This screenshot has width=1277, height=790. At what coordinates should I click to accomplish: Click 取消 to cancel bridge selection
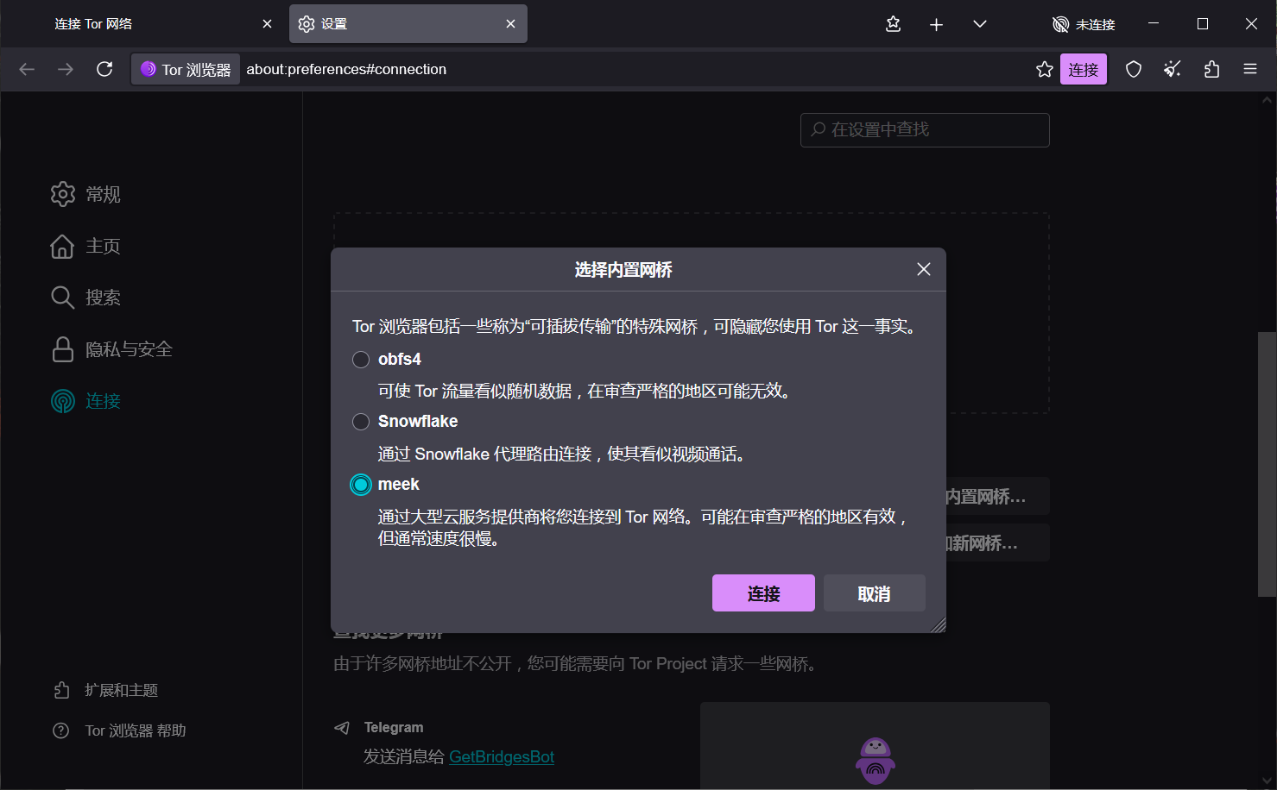click(874, 593)
